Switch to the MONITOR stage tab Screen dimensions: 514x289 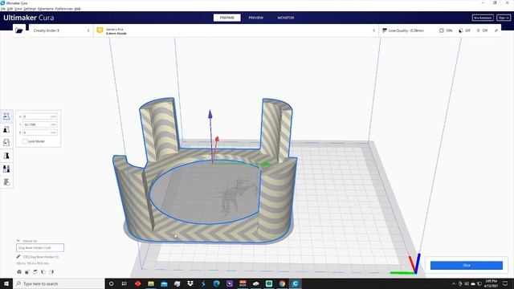(x=286, y=18)
